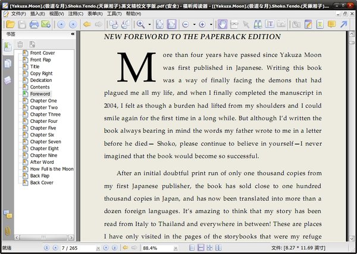Open the 视图(V) menu
This screenshot has width=357, height=254.
point(57,14)
